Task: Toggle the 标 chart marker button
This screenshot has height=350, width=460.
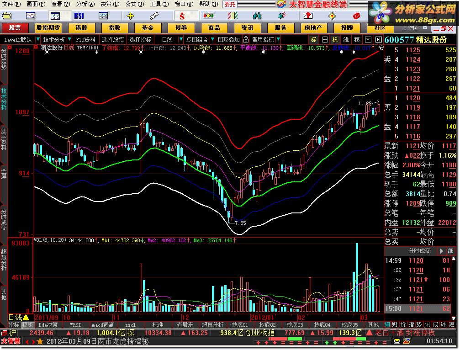Action: click(x=314, y=39)
